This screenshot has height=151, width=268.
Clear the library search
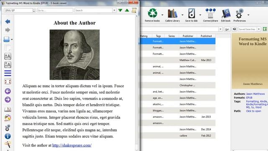point(234,29)
